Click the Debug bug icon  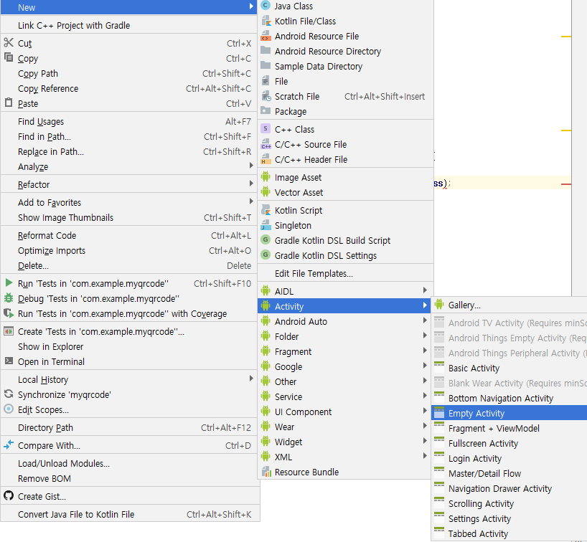coord(9,298)
